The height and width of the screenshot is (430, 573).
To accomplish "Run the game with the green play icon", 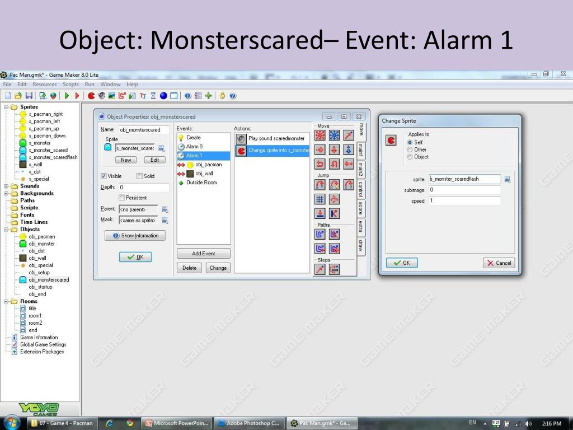I will [x=67, y=96].
